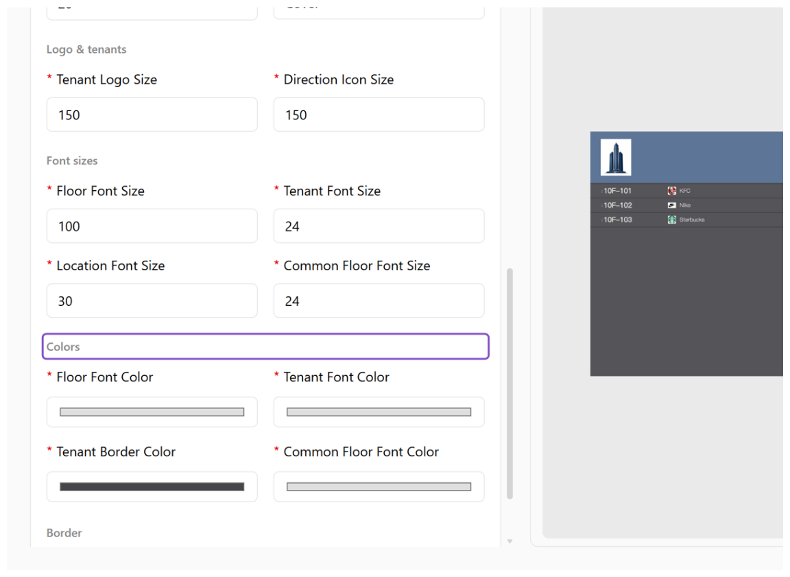Click the "Tenant Font Color" label
The height and width of the screenshot is (577, 790).
click(336, 377)
